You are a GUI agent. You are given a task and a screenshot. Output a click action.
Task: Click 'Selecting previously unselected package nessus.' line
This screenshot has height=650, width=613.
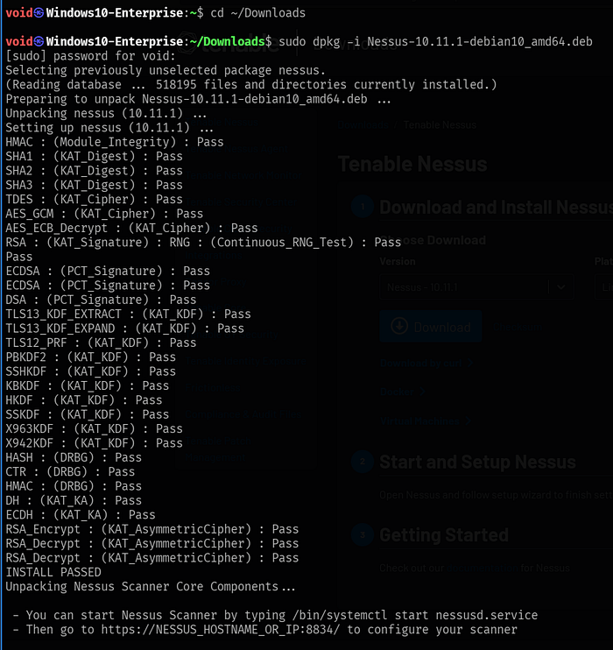[x=166, y=70]
